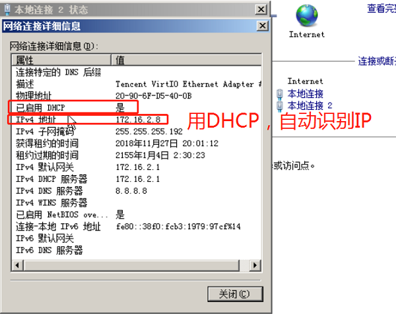Click the 值 column header

(x=186, y=60)
